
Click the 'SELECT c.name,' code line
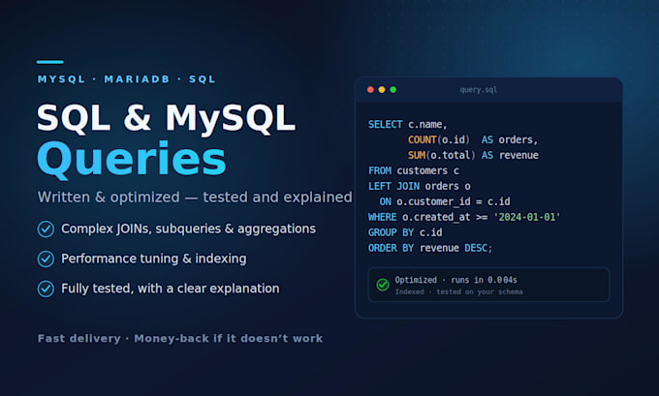(407, 125)
